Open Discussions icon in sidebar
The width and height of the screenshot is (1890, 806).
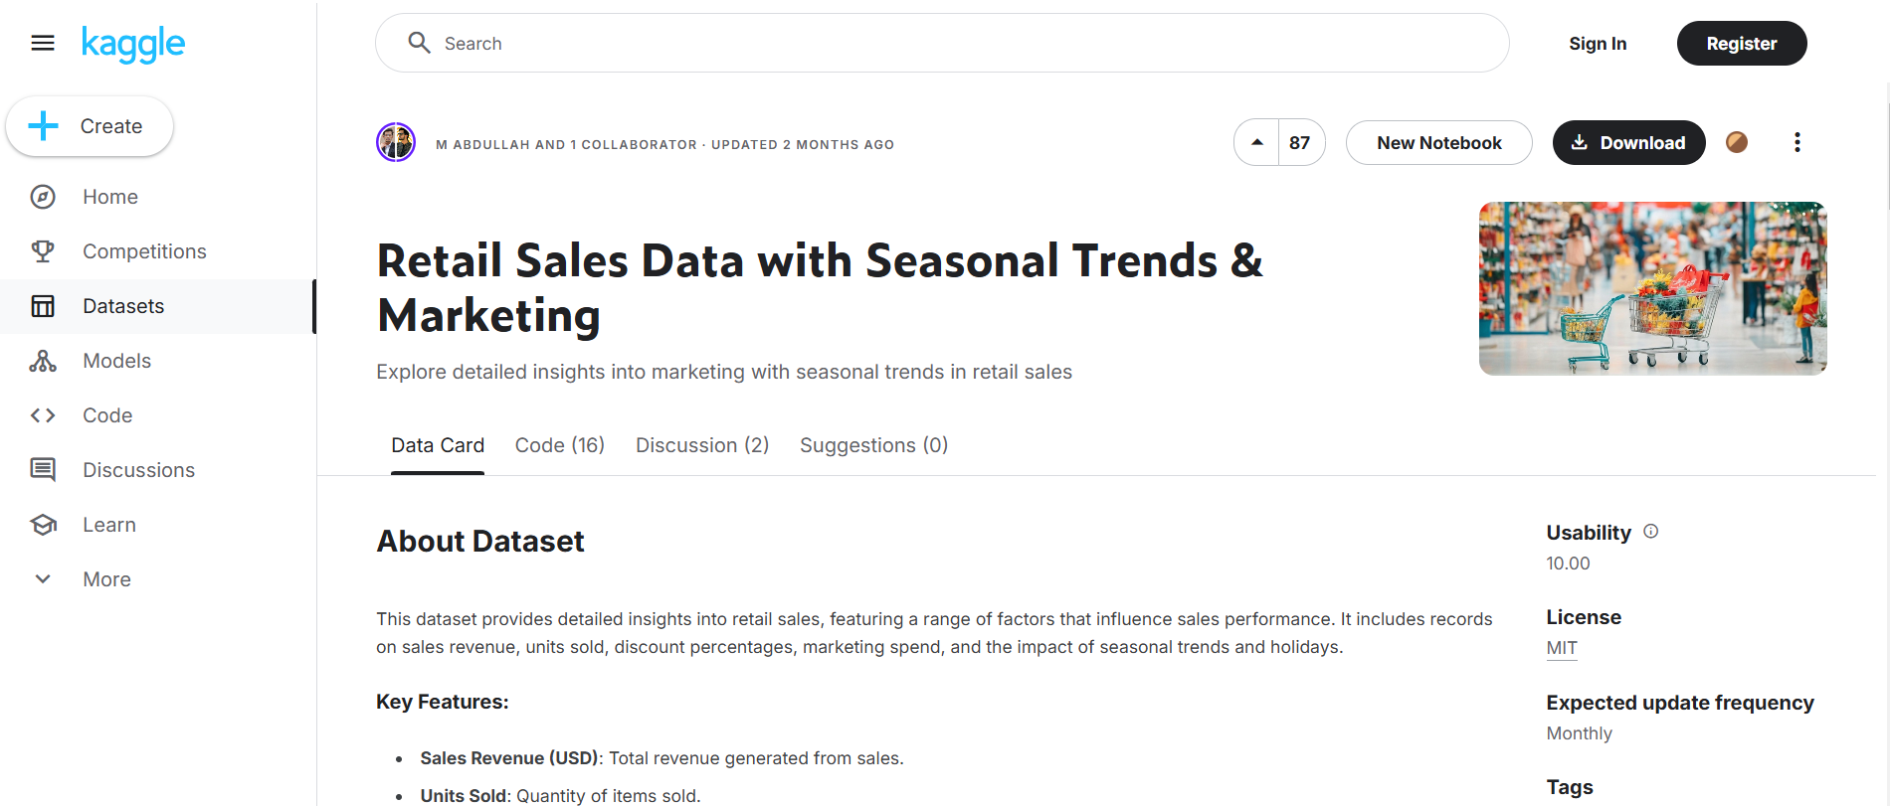[43, 470]
